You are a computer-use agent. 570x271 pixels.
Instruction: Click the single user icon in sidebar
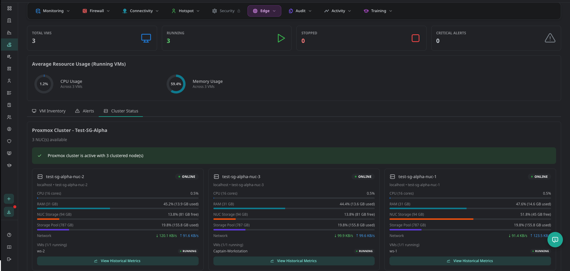(9, 81)
